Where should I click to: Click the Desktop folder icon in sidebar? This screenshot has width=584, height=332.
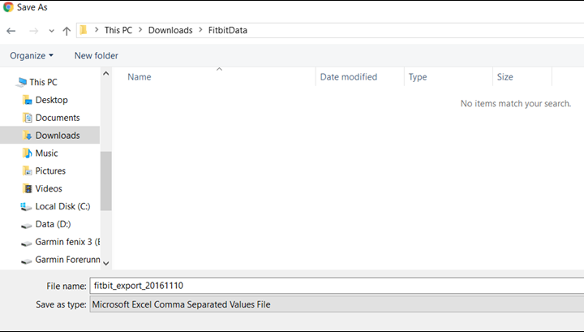coord(27,100)
